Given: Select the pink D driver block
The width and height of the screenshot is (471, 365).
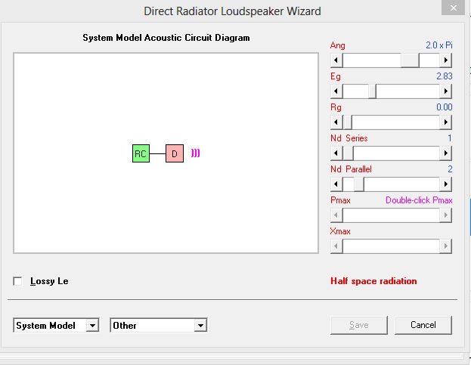Looking at the screenshot, I should pos(175,153).
